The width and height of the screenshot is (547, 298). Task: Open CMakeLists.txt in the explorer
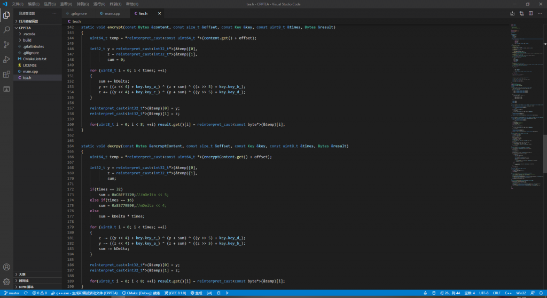[x=35, y=59]
